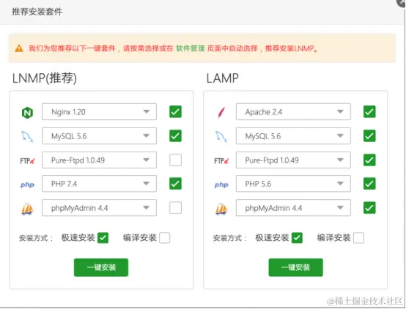This screenshot has width=406, height=309.
Task: Click the php logo icon in LAMP
Action: (x=221, y=185)
